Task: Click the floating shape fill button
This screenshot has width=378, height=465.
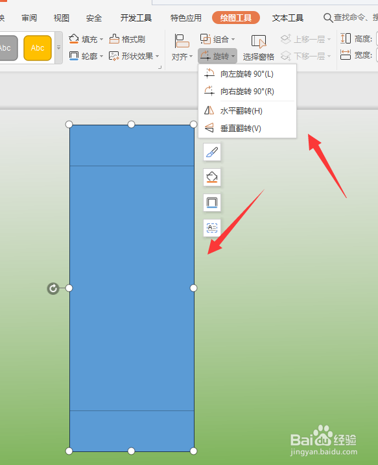Action: pyautogui.click(x=212, y=177)
